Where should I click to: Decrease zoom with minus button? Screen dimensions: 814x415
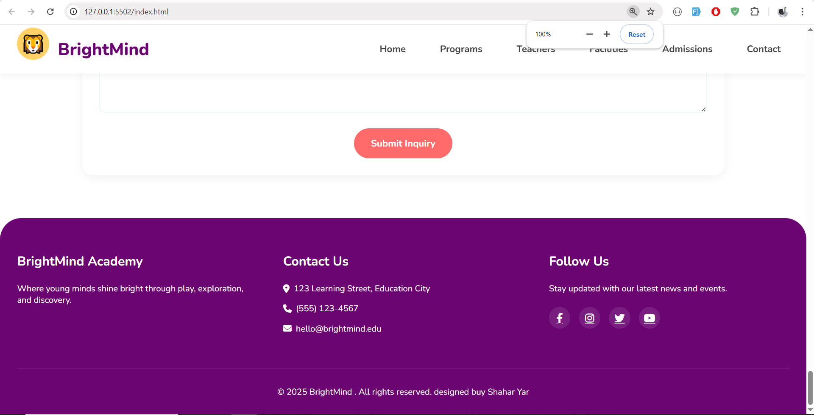tap(589, 34)
